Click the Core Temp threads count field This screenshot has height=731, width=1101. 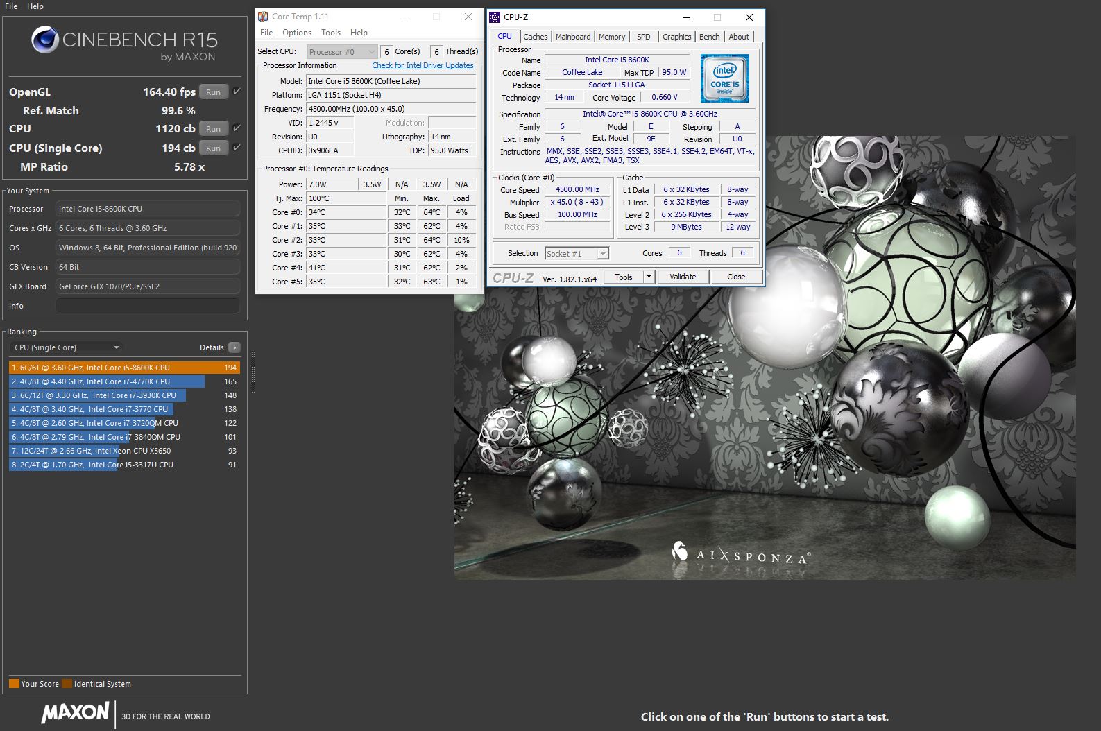(x=436, y=52)
